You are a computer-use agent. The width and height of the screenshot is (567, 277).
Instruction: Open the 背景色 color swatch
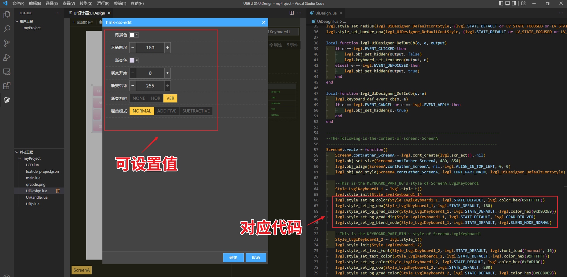[132, 35]
